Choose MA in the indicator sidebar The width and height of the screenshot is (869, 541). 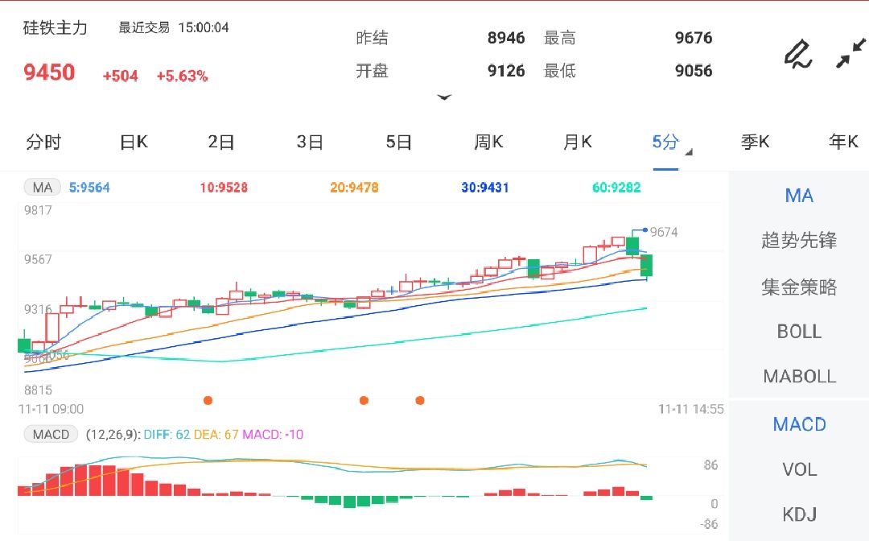tap(799, 195)
